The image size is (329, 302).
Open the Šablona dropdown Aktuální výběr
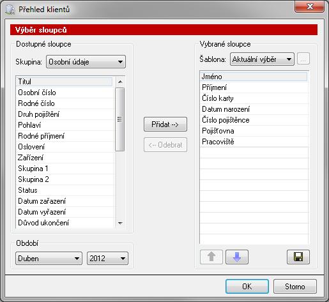tap(262, 59)
